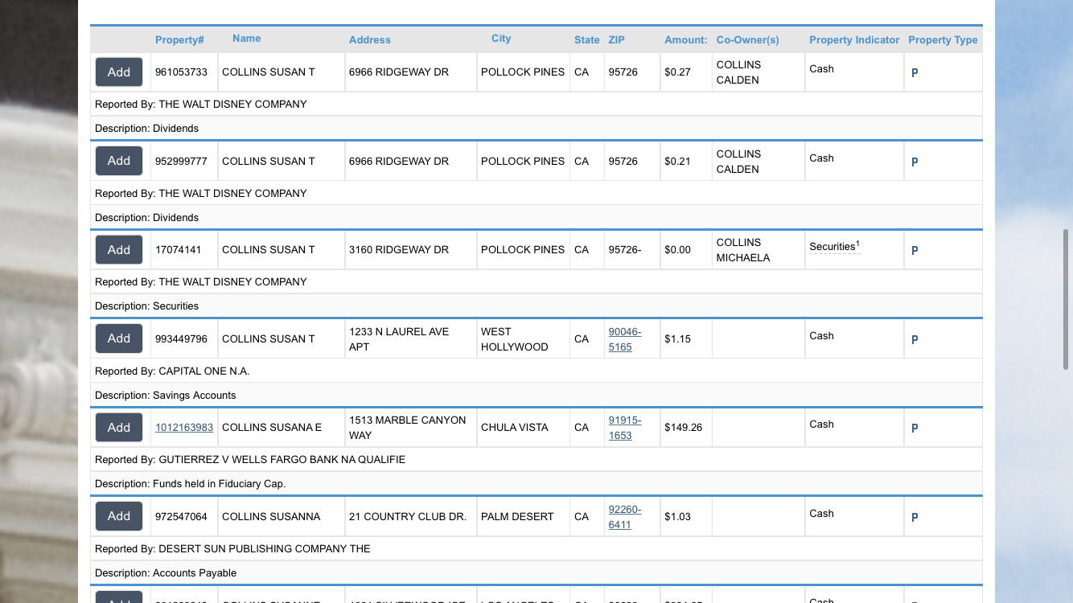Click Reported By Desert Sun Publishing row

coord(536,549)
